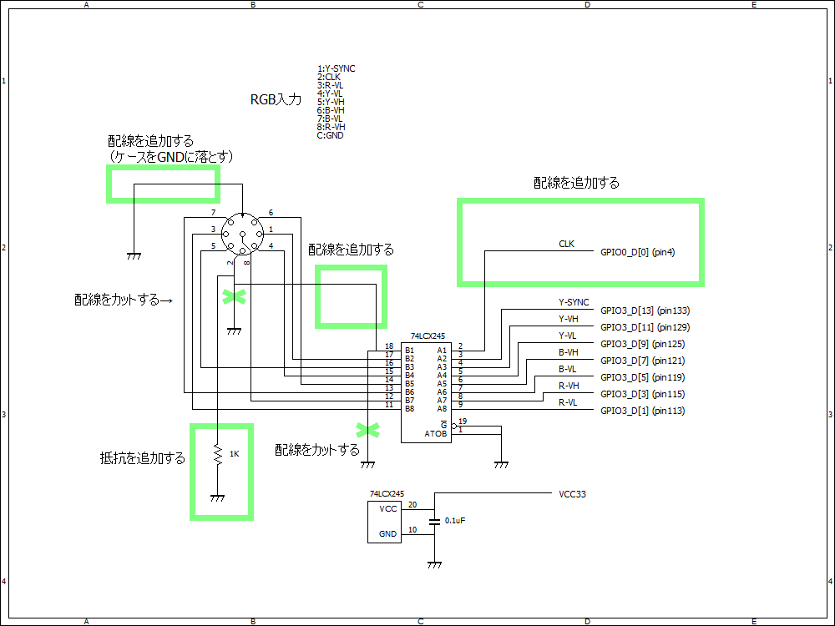Select ground symbol on the case wire
Screen dimensions: 835x626
(x=133, y=256)
